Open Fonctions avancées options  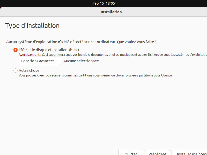pos(40,61)
